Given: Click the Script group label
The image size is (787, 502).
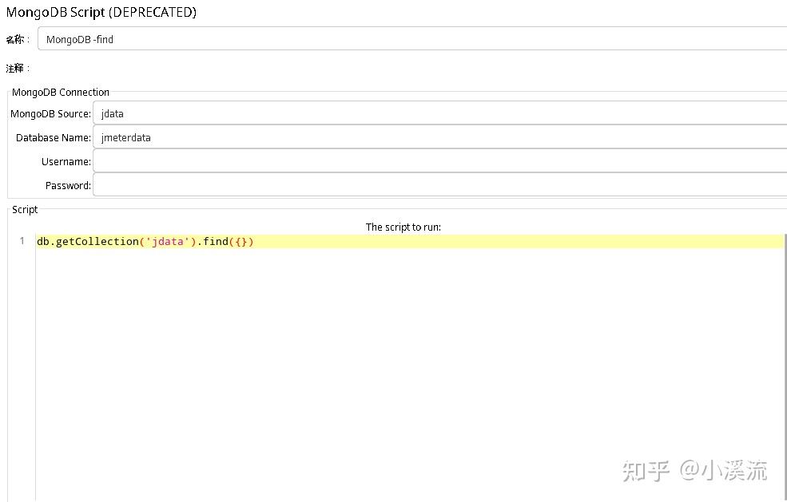Looking at the screenshot, I should [x=25, y=210].
